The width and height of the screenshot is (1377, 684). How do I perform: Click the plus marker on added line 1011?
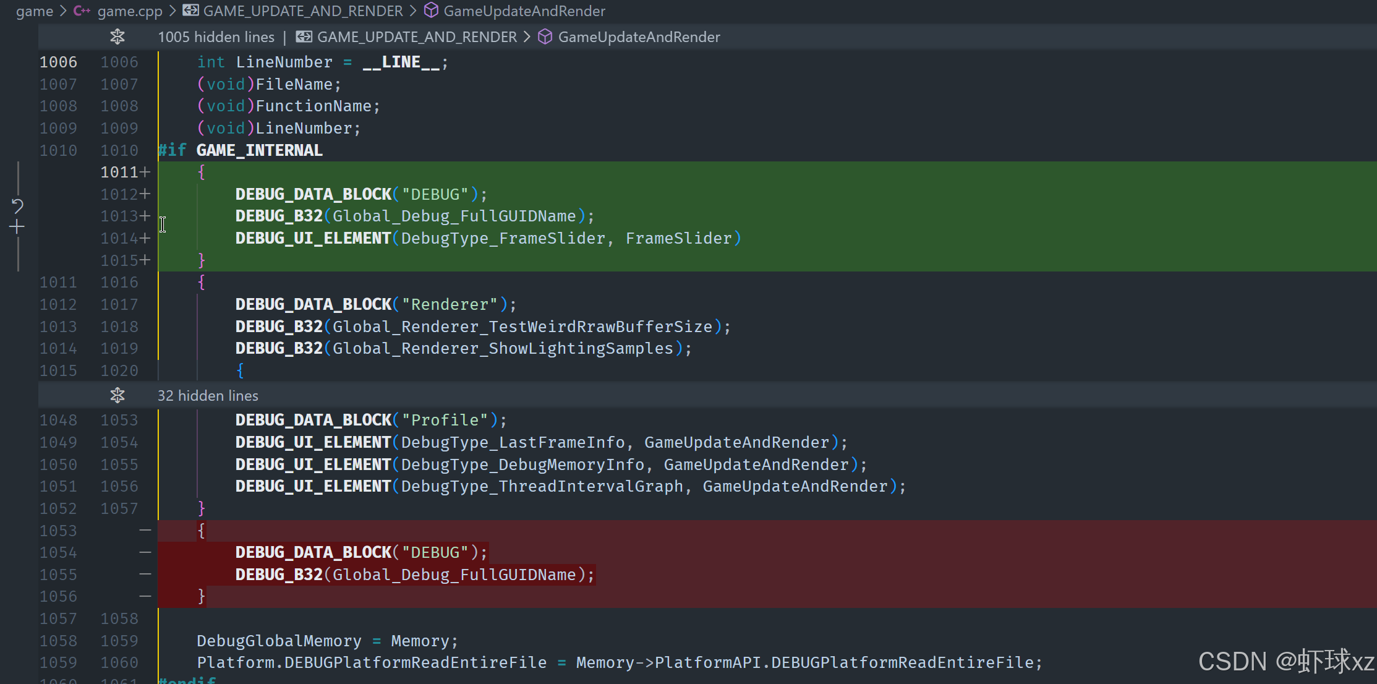(x=145, y=172)
